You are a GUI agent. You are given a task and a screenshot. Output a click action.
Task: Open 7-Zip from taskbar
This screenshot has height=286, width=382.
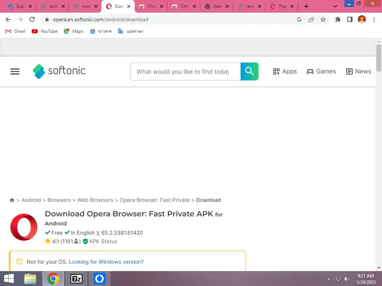coord(76,279)
